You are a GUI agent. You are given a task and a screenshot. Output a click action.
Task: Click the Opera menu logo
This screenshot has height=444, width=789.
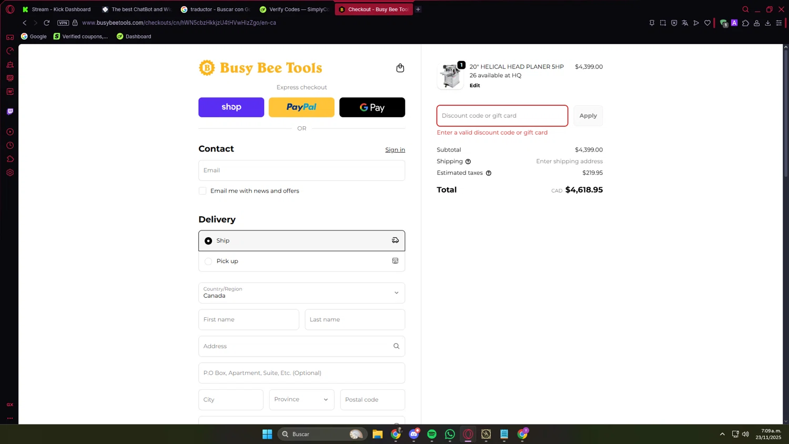(10, 9)
